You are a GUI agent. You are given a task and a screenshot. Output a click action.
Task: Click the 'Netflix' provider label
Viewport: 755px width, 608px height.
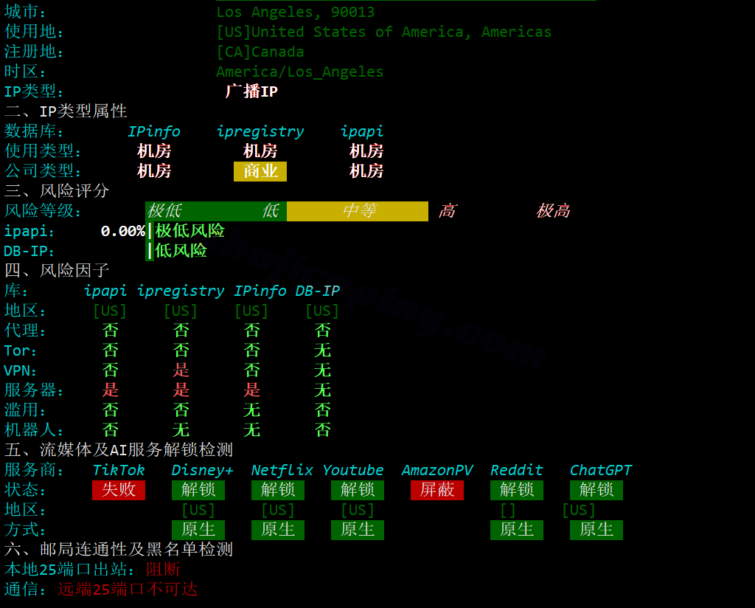(x=282, y=470)
